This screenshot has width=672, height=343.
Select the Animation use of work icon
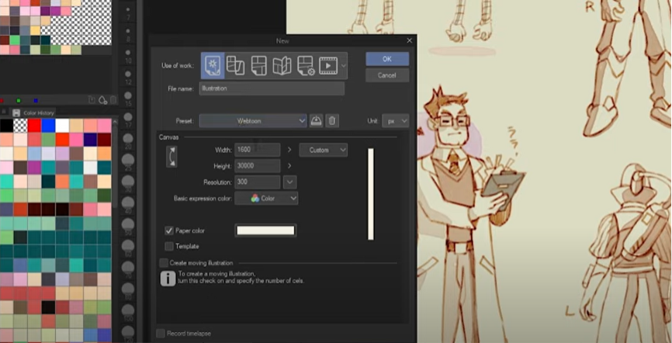pos(328,67)
